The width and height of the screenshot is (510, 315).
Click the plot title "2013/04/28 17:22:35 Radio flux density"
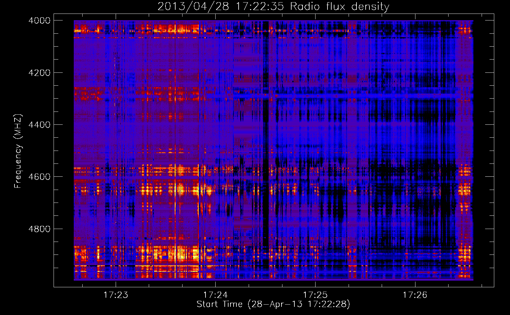tap(273, 7)
